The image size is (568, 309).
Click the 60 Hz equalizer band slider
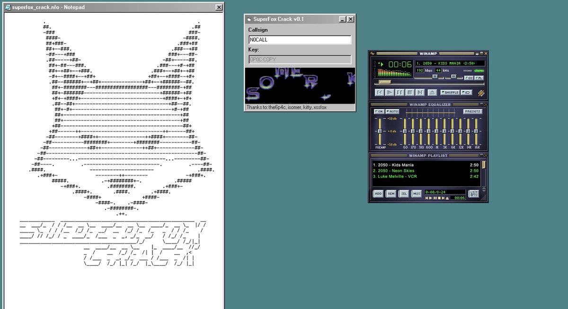click(x=405, y=131)
